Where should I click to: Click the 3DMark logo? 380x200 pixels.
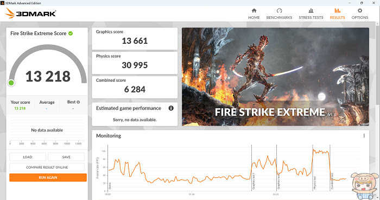pyautogui.click(x=30, y=14)
